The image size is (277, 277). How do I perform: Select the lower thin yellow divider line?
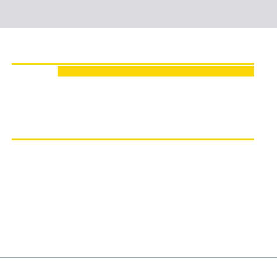click(133, 139)
